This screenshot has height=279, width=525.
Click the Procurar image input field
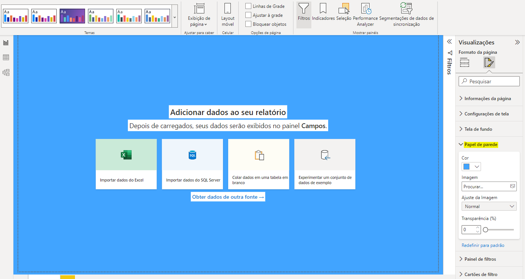489,186
